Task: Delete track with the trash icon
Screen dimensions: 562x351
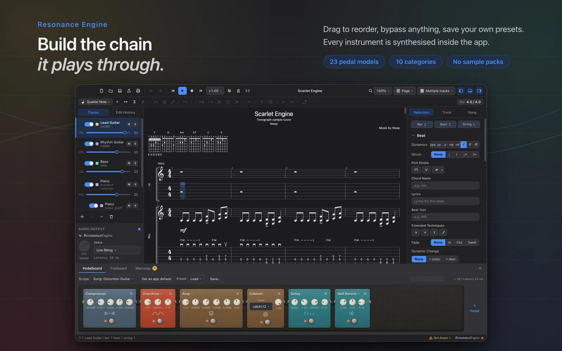Action: click(111, 217)
